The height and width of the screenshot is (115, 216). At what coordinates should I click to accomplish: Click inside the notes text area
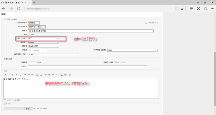coord(81,88)
